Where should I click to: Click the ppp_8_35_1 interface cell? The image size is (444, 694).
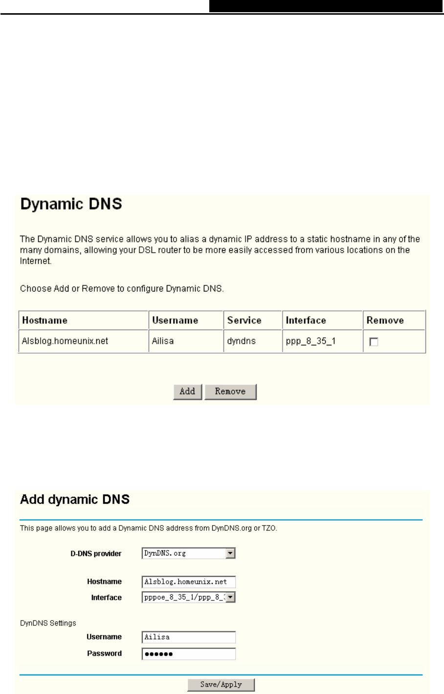[323, 341]
